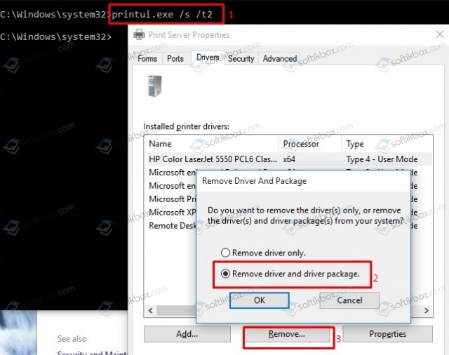Switch to the Forms tab

click(147, 59)
